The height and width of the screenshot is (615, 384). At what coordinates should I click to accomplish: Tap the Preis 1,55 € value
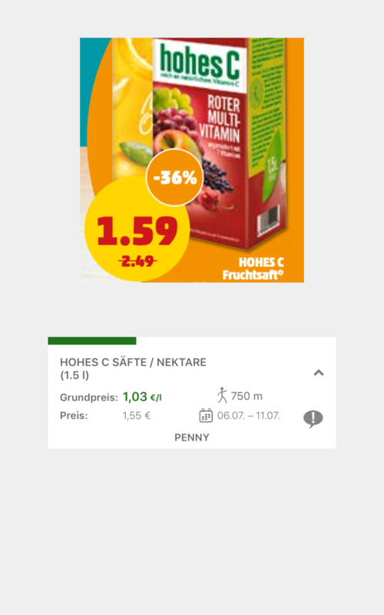[137, 415]
